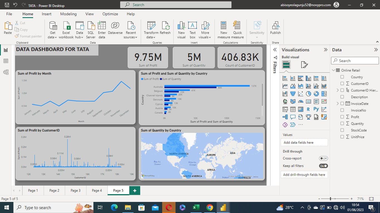Select the Funnel chart visual icon
Viewport: 380px width, 213px height.
click(293, 94)
